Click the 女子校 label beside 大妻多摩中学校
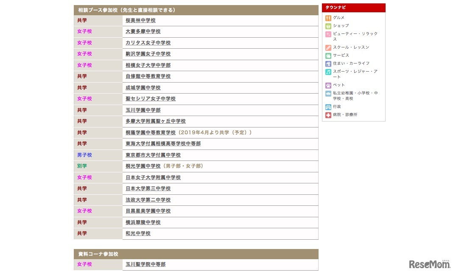The height and width of the screenshot is (274, 456). (x=84, y=31)
